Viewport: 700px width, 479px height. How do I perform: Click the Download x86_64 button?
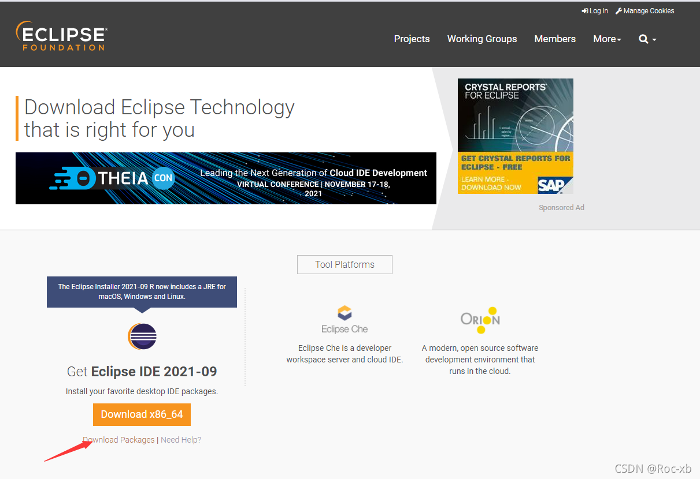(142, 414)
